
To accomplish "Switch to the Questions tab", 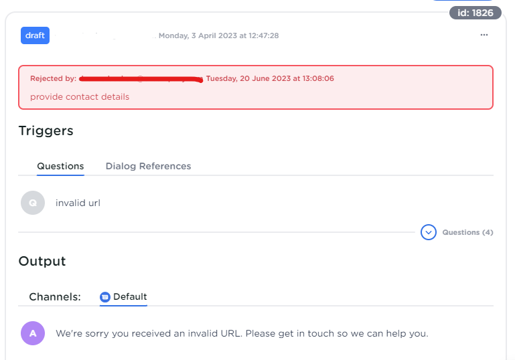I will (60, 166).
